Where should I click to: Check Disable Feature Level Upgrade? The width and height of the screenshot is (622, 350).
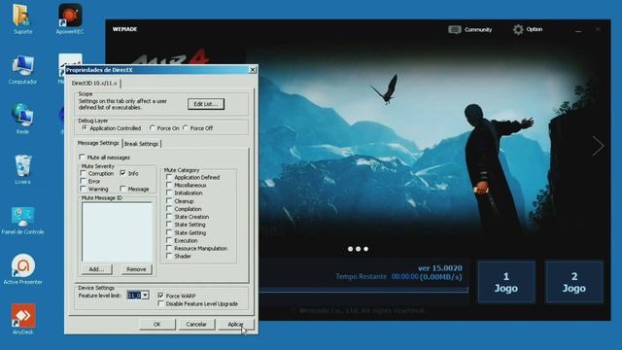pos(160,303)
